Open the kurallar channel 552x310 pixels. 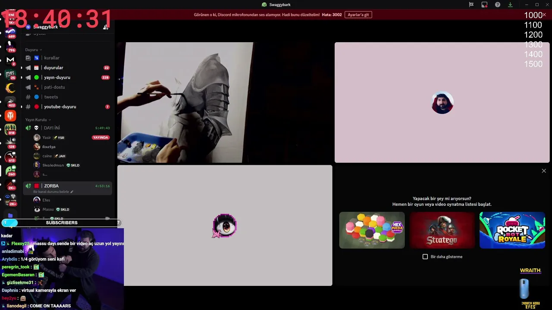pos(68,58)
